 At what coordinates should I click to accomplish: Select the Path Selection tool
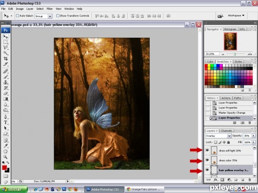6,128
